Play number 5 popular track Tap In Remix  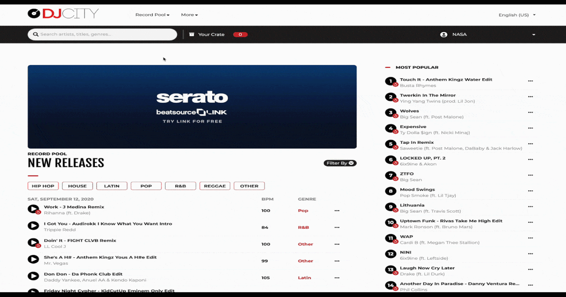pos(391,144)
